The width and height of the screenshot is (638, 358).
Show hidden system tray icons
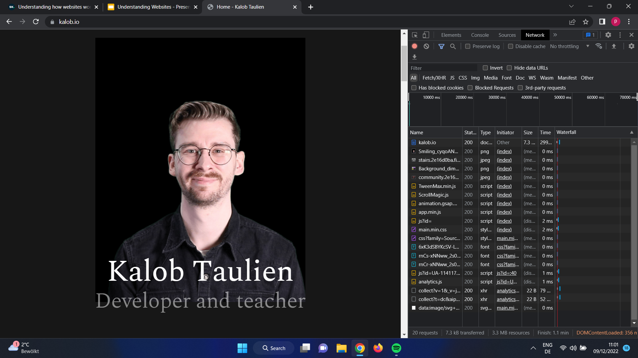tap(533, 348)
